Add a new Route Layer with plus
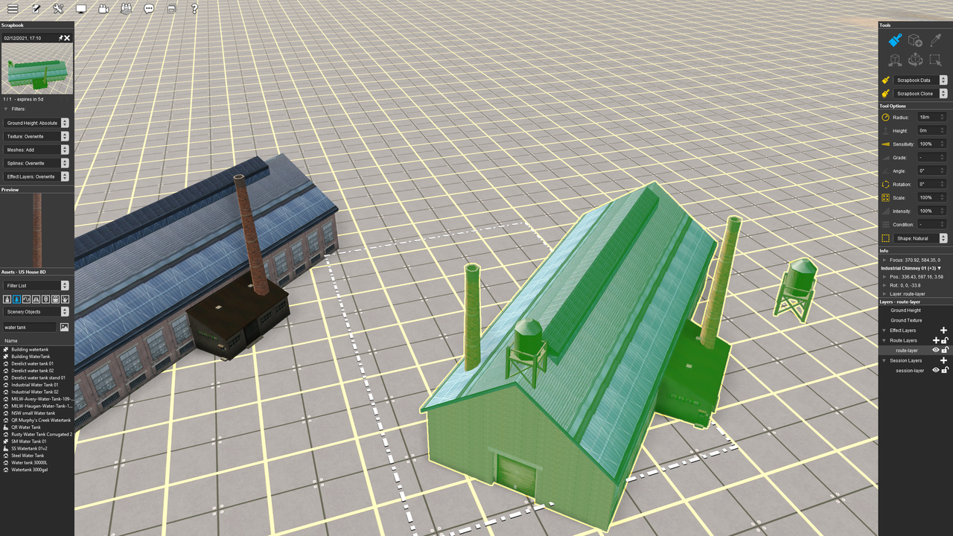Viewport: 953px width, 536px height. click(x=936, y=340)
